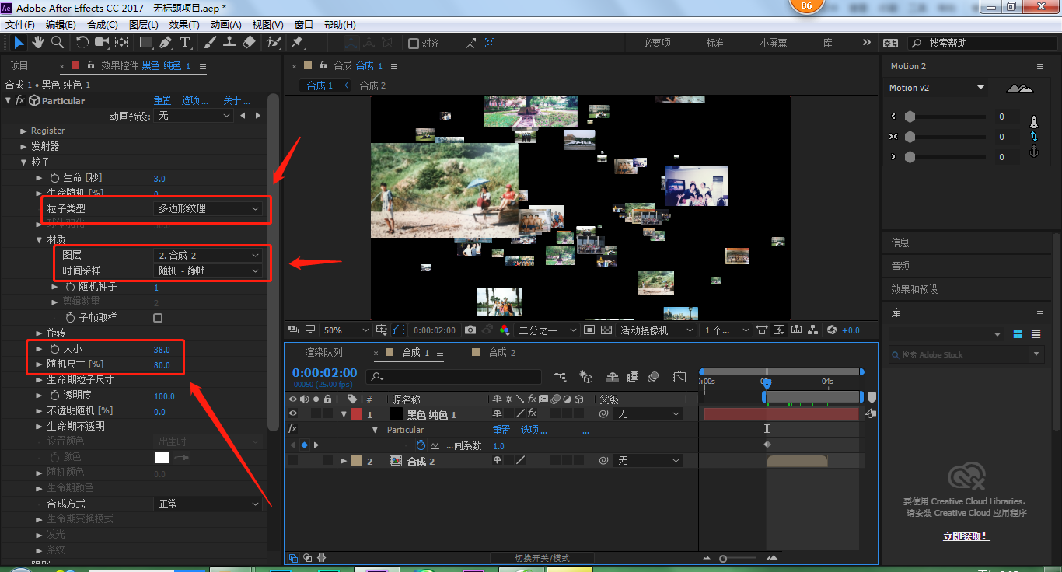
Task: Open the graph editor icon
Action: [x=679, y=377]
